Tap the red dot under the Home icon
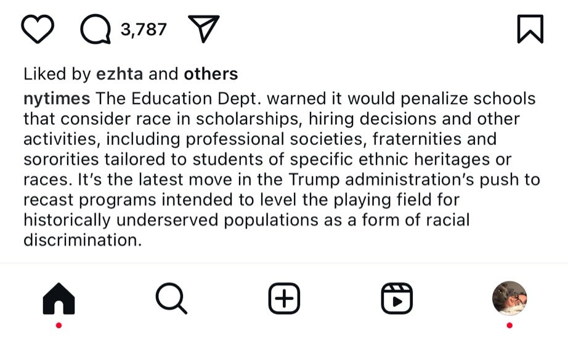This screenshot has height=338, width=568. coord(59,325)
